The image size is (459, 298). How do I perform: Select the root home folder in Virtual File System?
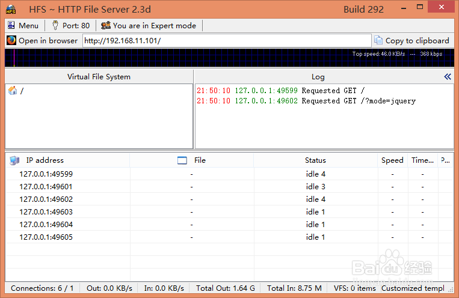[16, 91]
